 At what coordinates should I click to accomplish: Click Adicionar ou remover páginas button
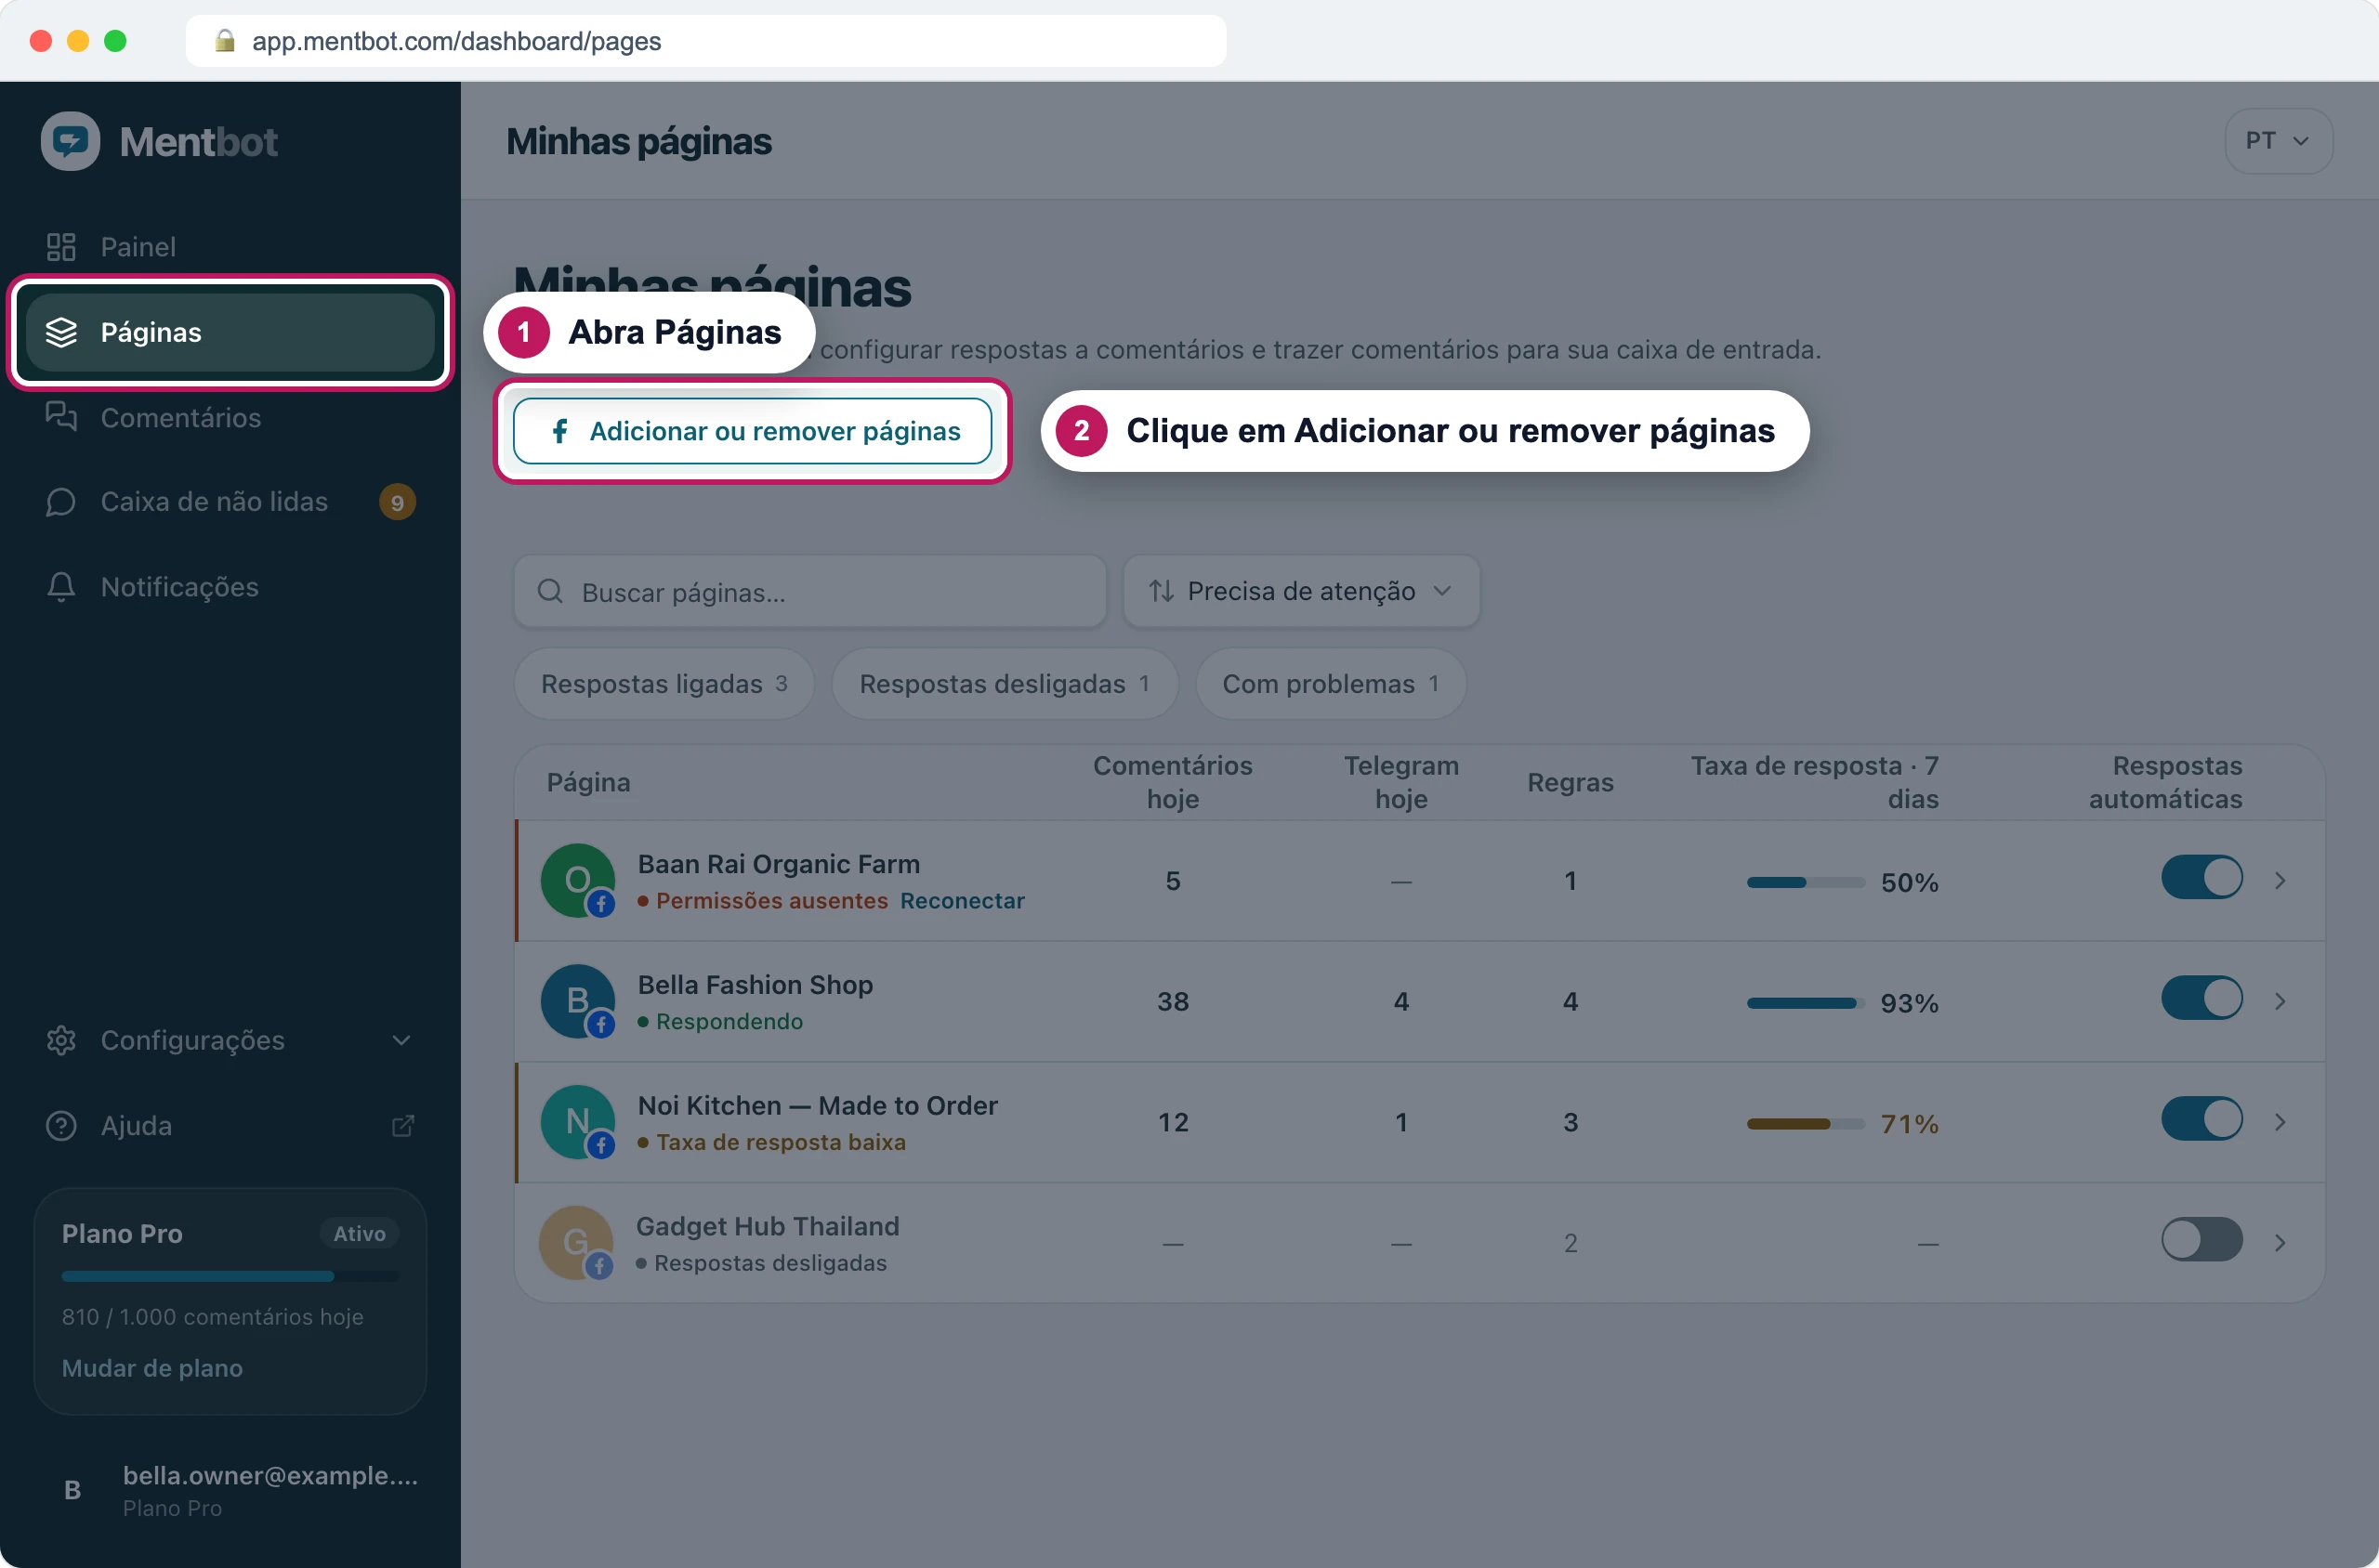point(753,431)
